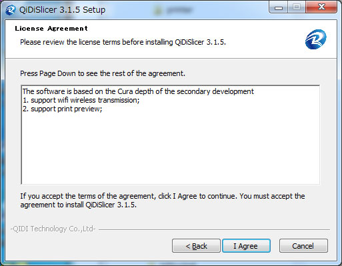Click the License Agreement heading
Image resolution: width=342 pixels, height=266 pixels.
click(51, 29)
